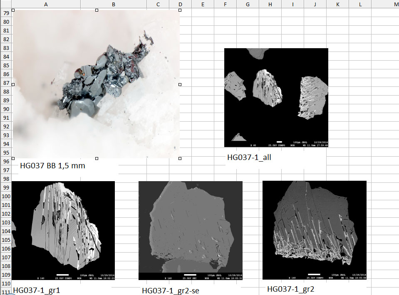Image resolution: width=399 pixels, height=295 pixels.
Task: Click left-middle resize handle of mineral photo
Action: pyautogui.click(x=13, y=84)
